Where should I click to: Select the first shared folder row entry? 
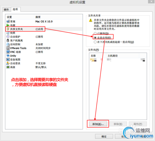pyautogui.click(x=117, y=60)
